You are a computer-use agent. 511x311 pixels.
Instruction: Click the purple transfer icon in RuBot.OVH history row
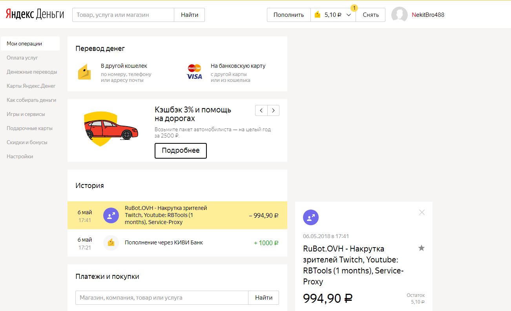111,215
